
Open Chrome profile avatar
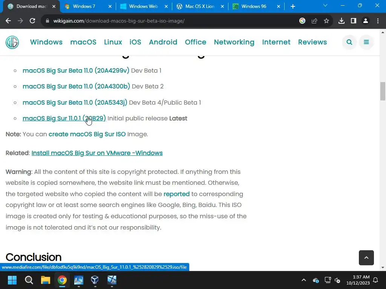pyautogui.click(x=366, y=21)
